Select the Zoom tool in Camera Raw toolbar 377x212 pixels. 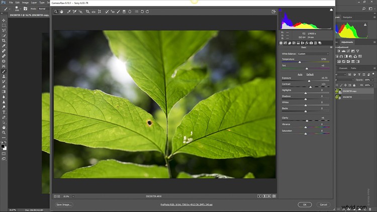point(55,12)
